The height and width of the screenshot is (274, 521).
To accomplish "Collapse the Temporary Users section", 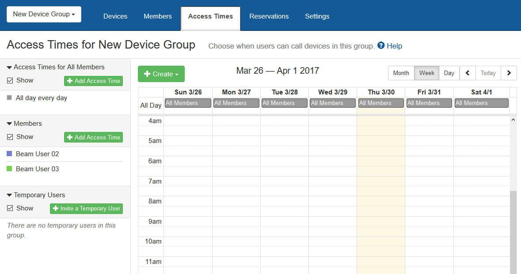I will [x=9, y=195].
